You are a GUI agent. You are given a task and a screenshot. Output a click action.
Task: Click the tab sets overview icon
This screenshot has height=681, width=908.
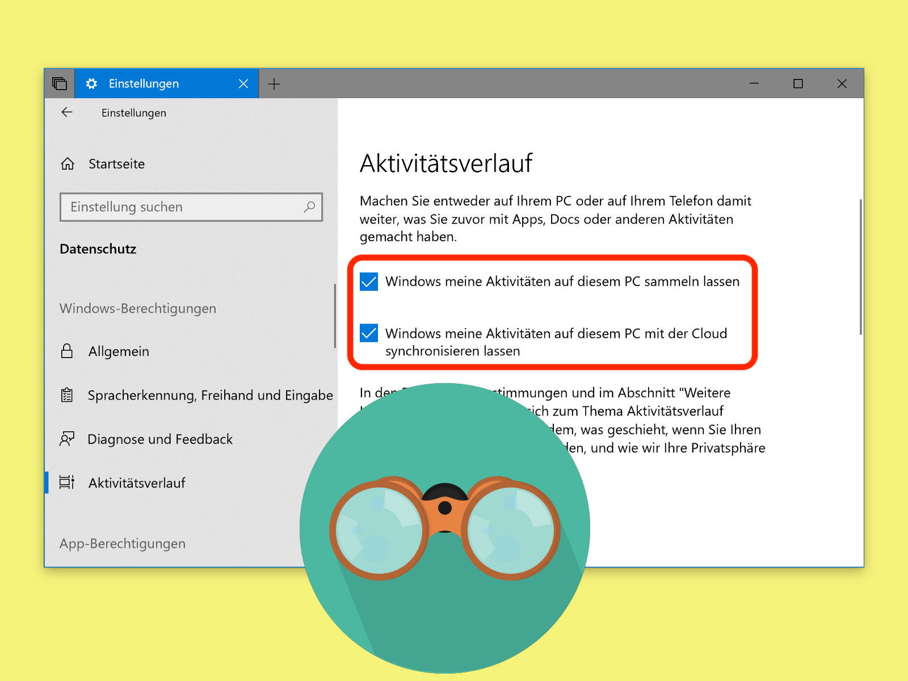pos(60,84)
